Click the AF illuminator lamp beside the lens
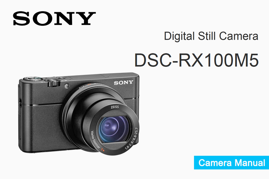The width and height of the screenshot is (269, 179). (x=67, y=86)
